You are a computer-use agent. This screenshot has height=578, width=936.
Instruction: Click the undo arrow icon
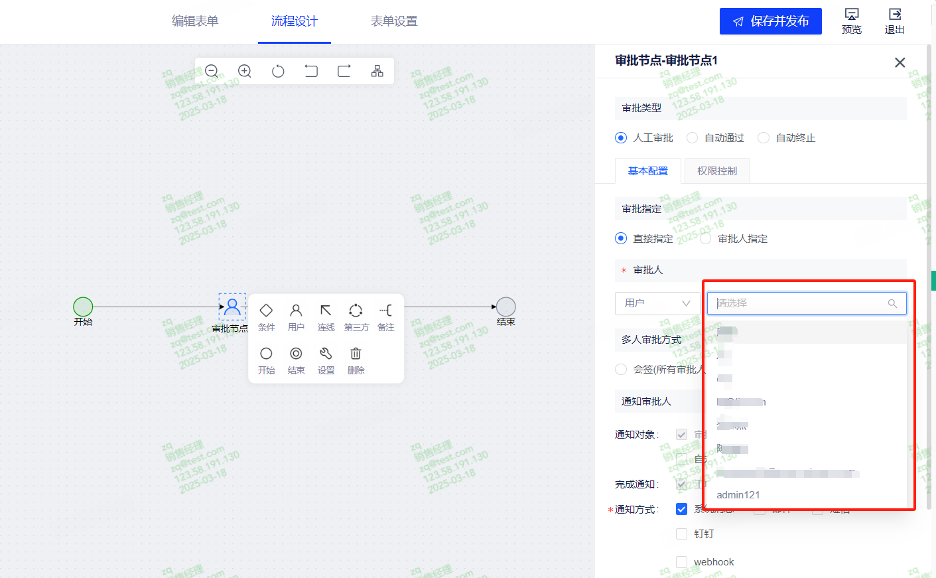(x=311, y=71)
